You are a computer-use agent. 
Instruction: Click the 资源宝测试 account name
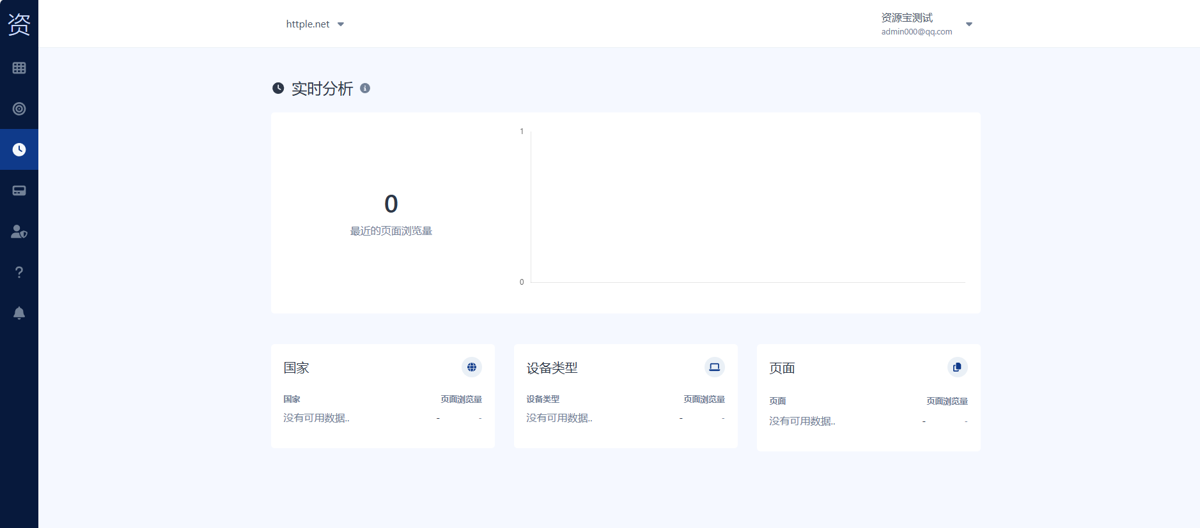(x=907, y=18)
